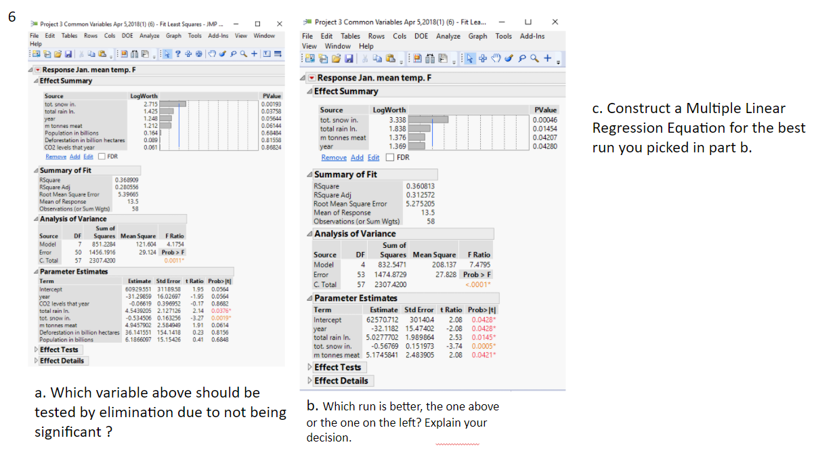Choose the magnifier zoom tool in right window
814x472 pixels.
click(x=534, y=58)
